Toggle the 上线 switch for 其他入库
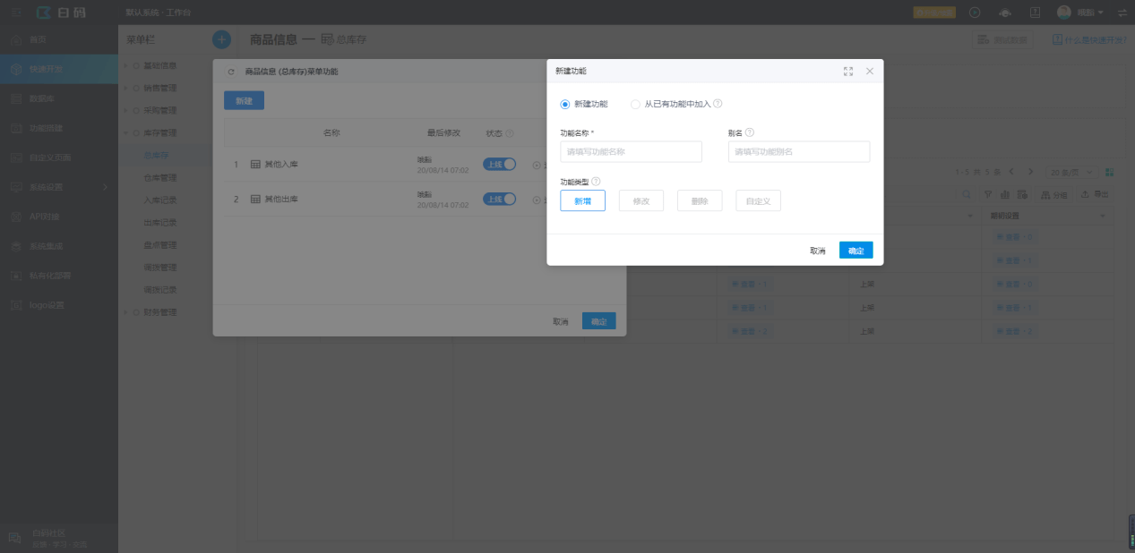 [x=499, y=165]
